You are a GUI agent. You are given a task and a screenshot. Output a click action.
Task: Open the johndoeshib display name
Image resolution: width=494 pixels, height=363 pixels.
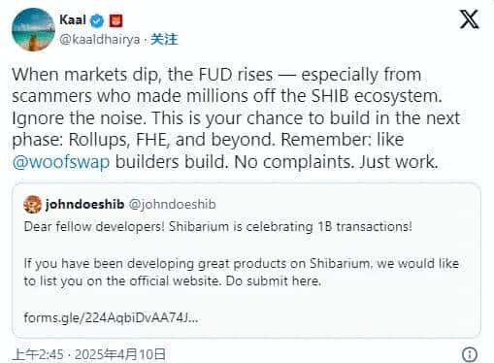(84, 204)
